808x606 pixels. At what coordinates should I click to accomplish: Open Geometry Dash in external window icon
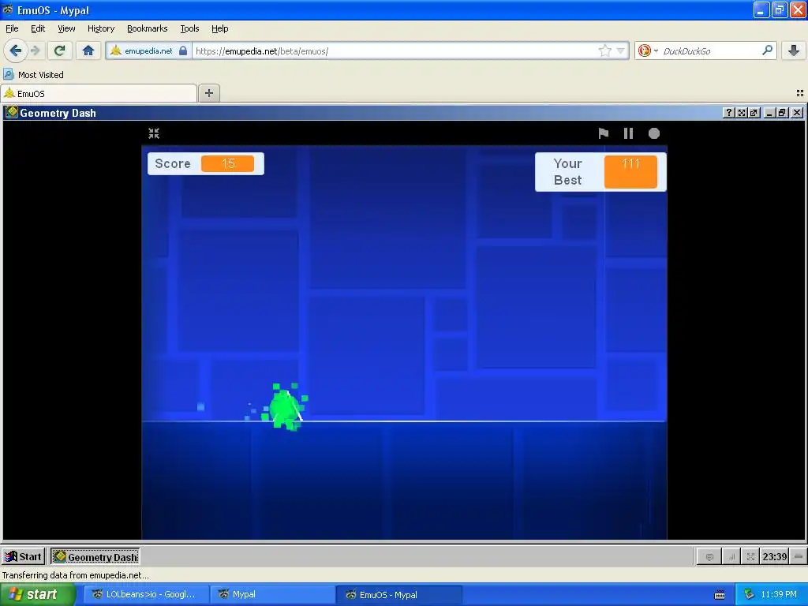pos(754,113)
